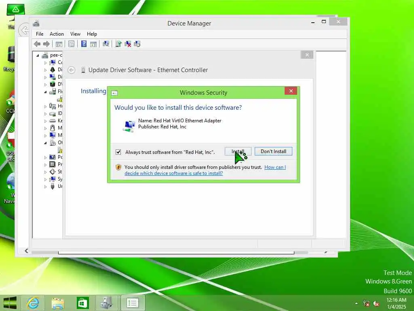Expand the Processors category node
The height and width of the screenshot is (311, 414).
[x=45, y=164]
